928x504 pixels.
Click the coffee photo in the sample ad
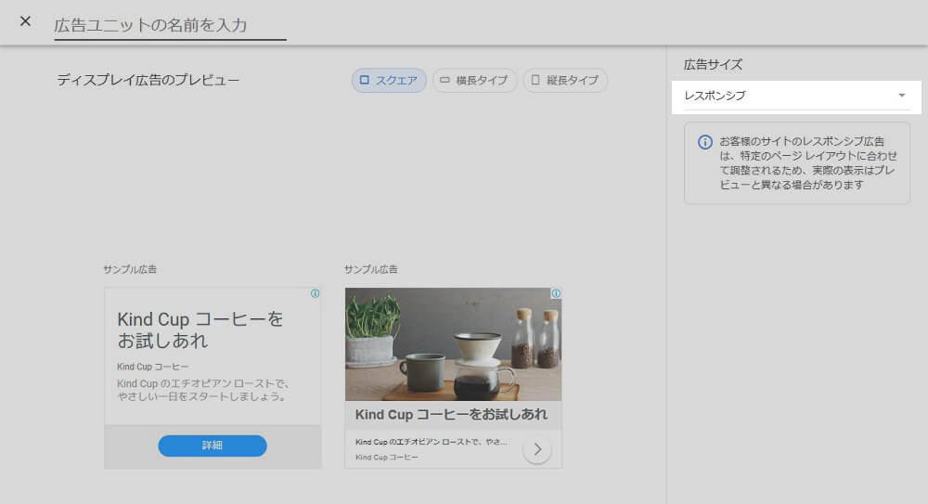(x=454, y=344)
